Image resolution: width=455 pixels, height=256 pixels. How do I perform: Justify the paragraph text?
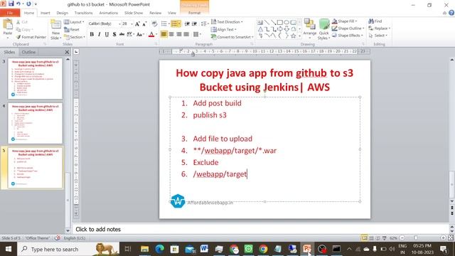point(186,34)
